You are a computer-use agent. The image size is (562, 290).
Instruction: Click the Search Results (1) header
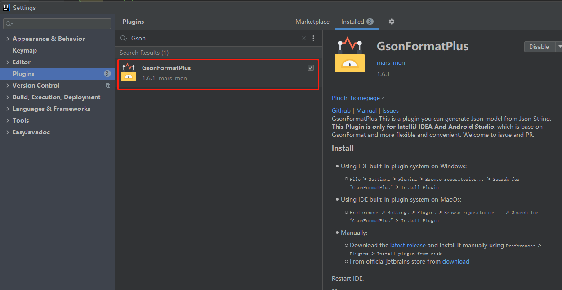pyautogui.click(x=144, y=53)
